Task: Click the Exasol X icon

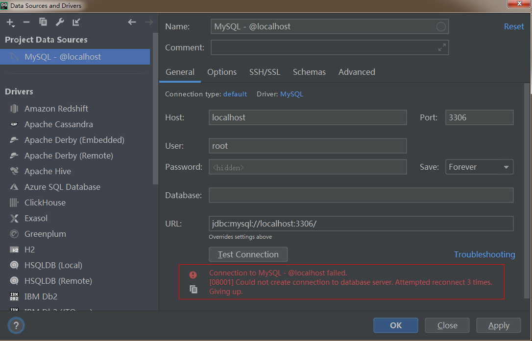Action: coord(14,218)
